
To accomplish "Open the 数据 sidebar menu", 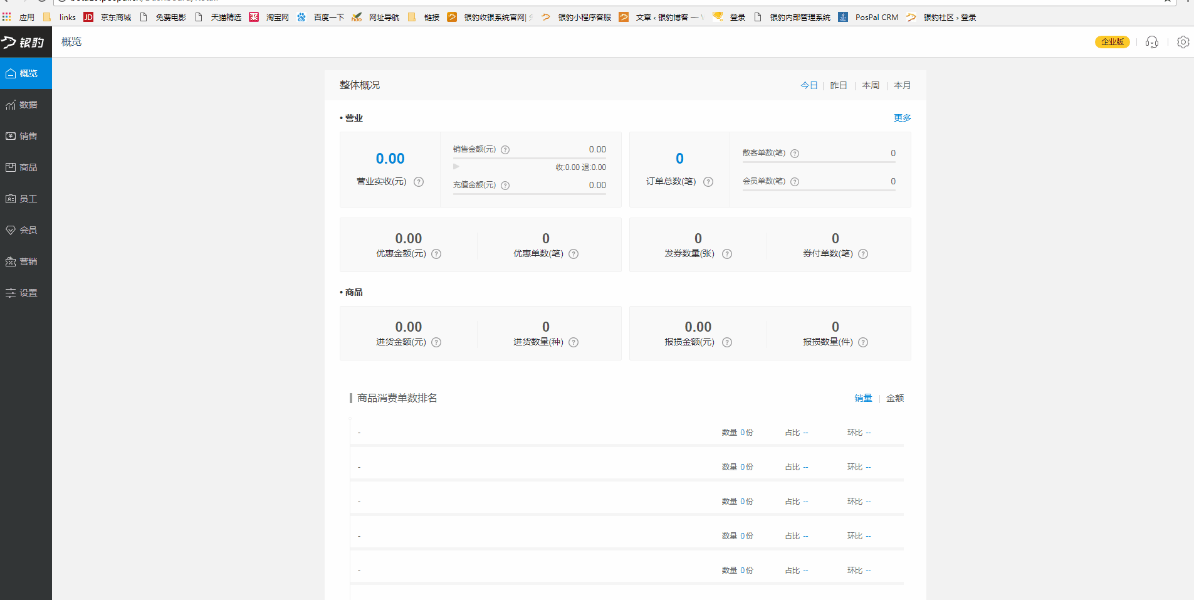I will click(26, 105).
